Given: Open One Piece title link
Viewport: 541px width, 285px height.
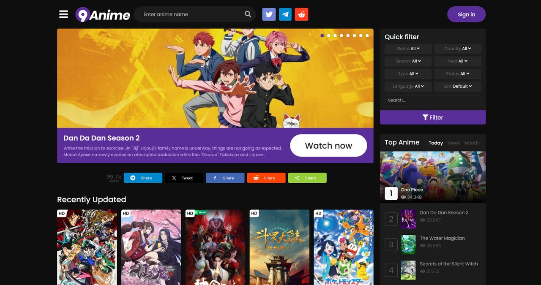Looking at the screenshot, I should (x=412, y=190).
